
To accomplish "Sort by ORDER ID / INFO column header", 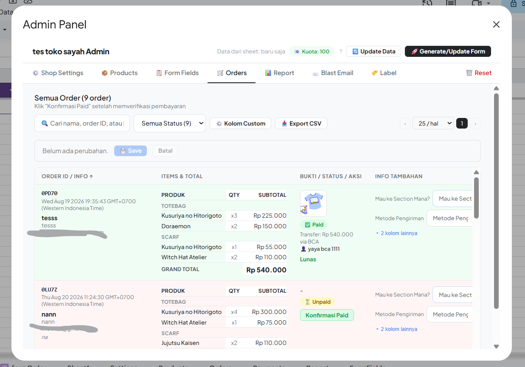I will (67, 176).
